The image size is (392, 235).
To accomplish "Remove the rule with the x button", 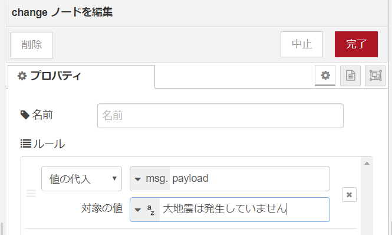I will (349, 195).
